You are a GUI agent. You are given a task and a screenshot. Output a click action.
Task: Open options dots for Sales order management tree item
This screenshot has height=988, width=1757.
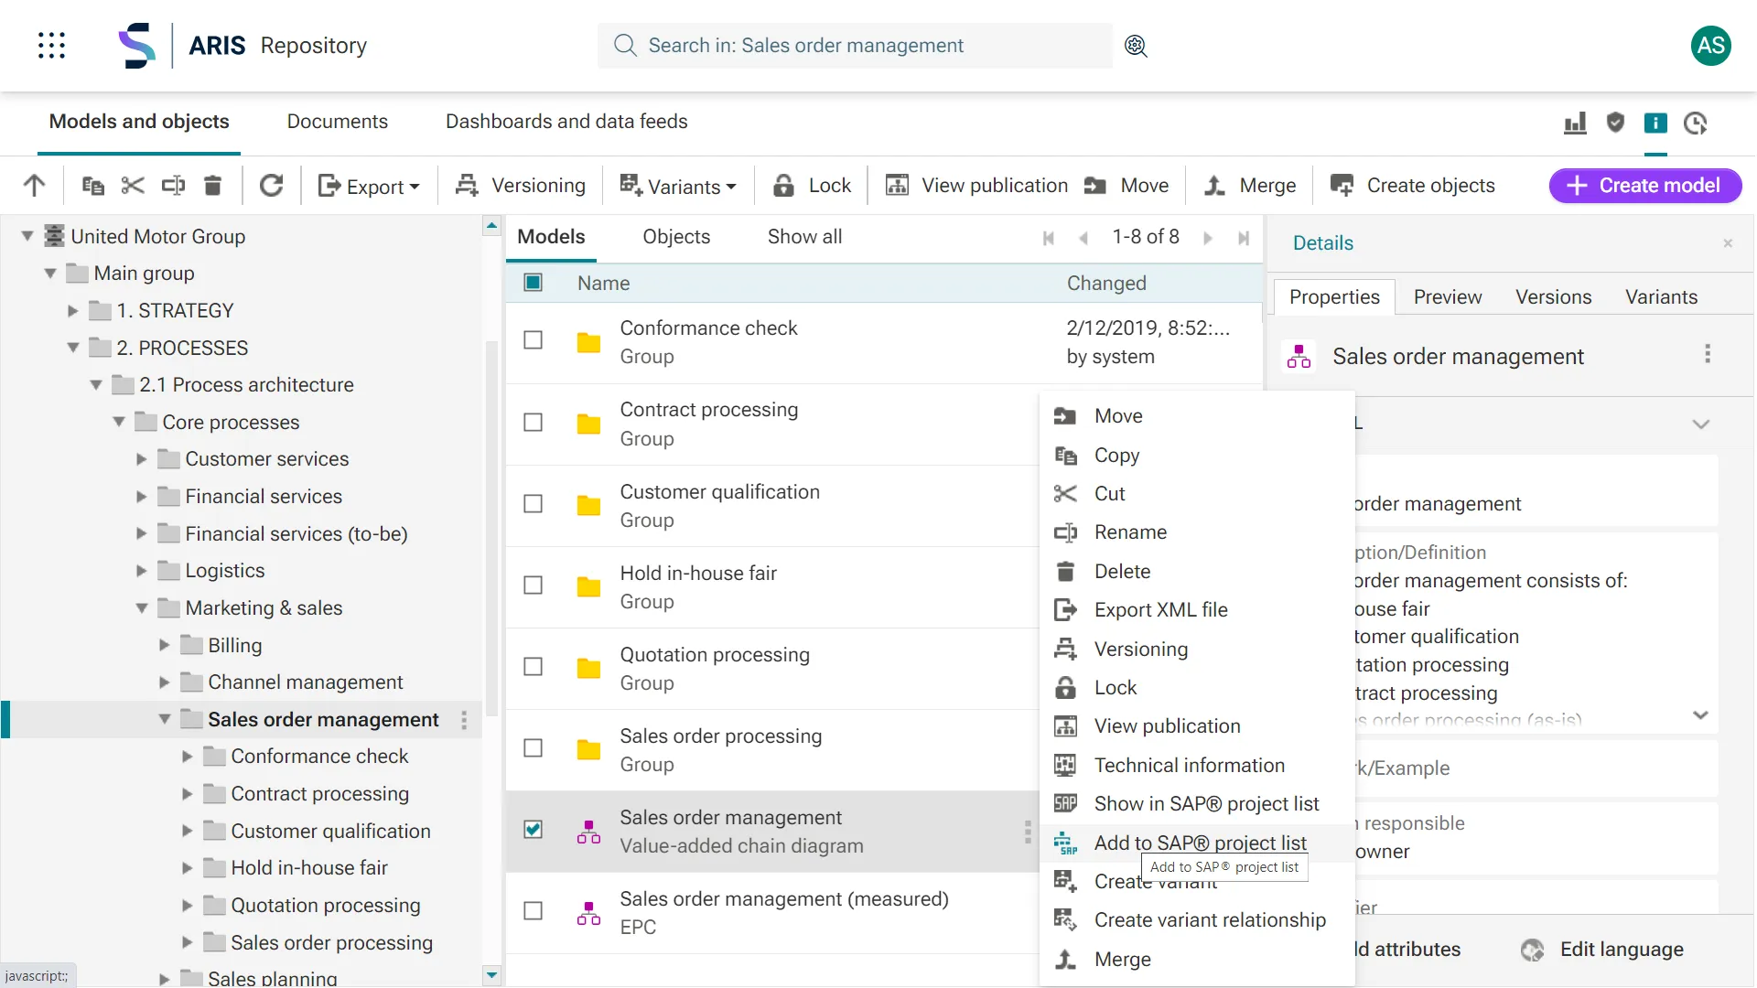pyautogui.click(x=464, y=720)
